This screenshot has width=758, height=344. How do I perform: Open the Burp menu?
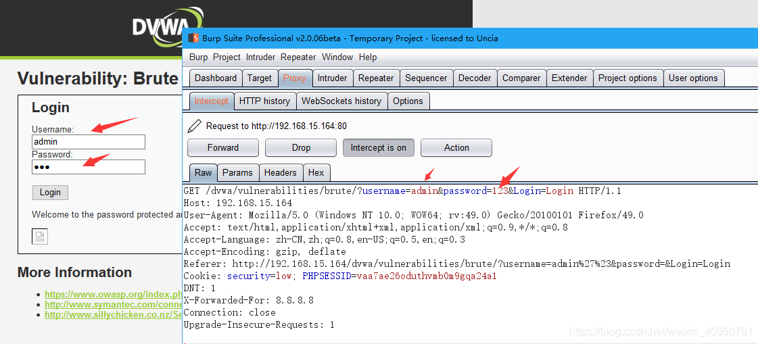point(198,57)
